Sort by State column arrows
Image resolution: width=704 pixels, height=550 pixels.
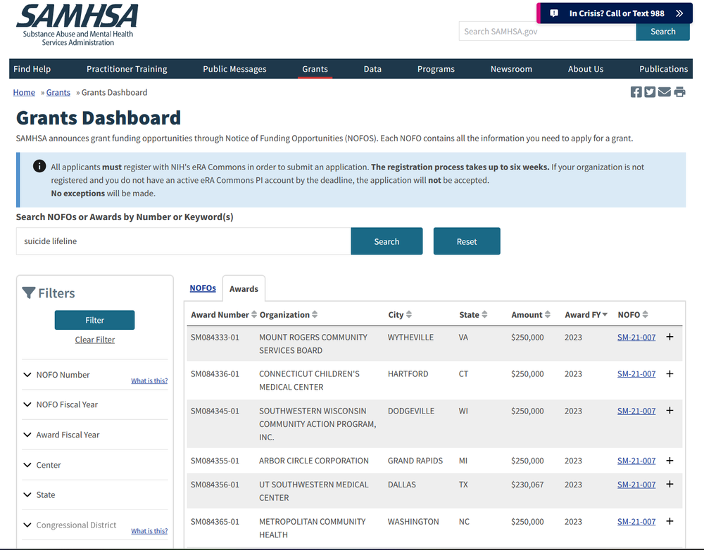484,314
